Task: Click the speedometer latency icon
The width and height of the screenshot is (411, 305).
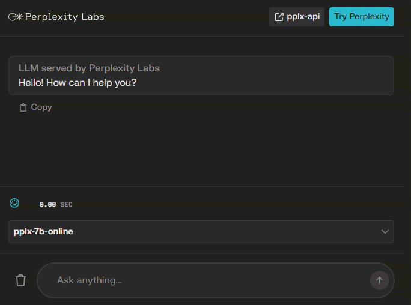Action: coord(14,203)
